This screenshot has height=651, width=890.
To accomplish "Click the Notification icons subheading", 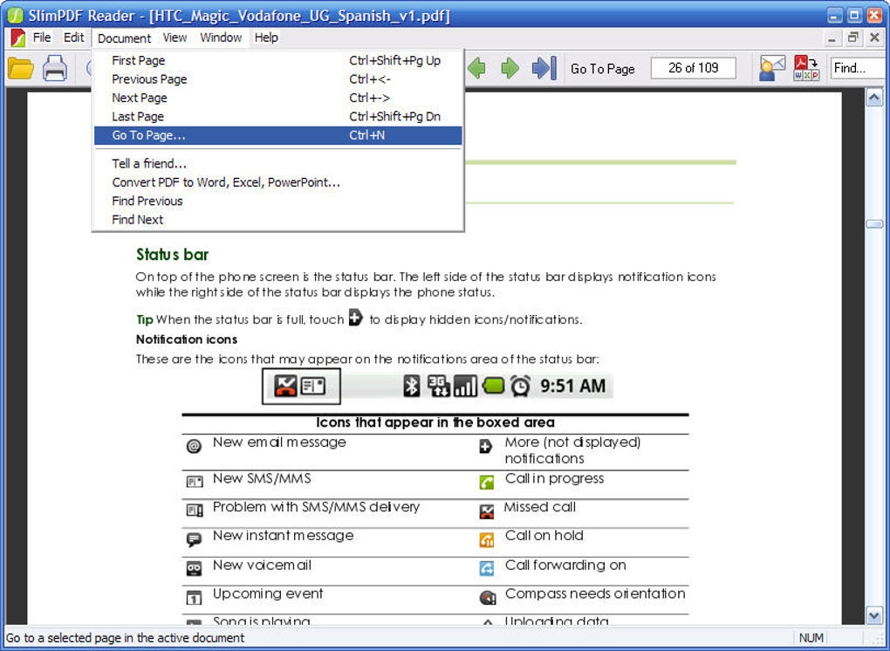I will [186, 339].
